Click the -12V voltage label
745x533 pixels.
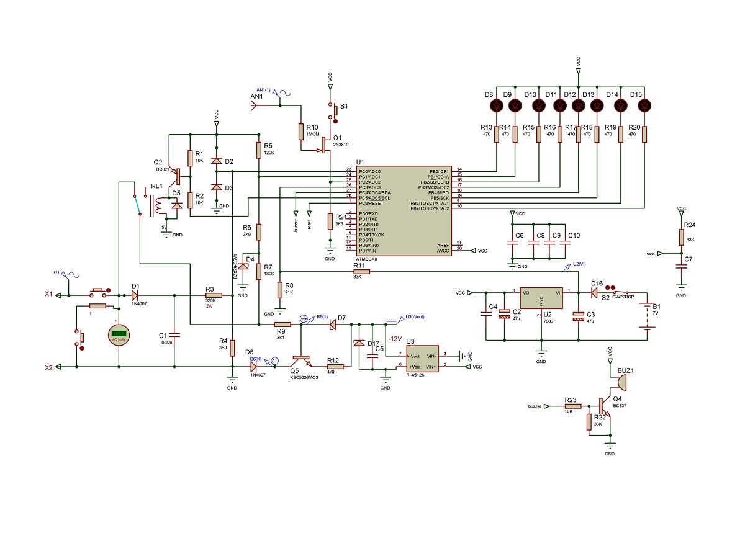[x=395, y=339]
